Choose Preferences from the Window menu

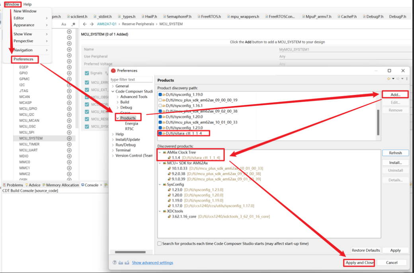tap(23, 59)
